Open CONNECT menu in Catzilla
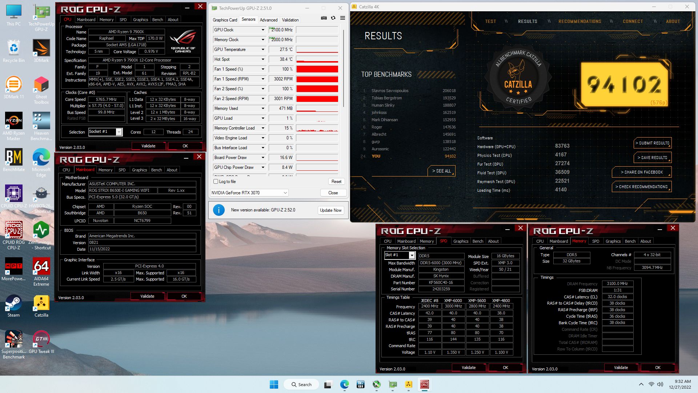 point(633,21)
